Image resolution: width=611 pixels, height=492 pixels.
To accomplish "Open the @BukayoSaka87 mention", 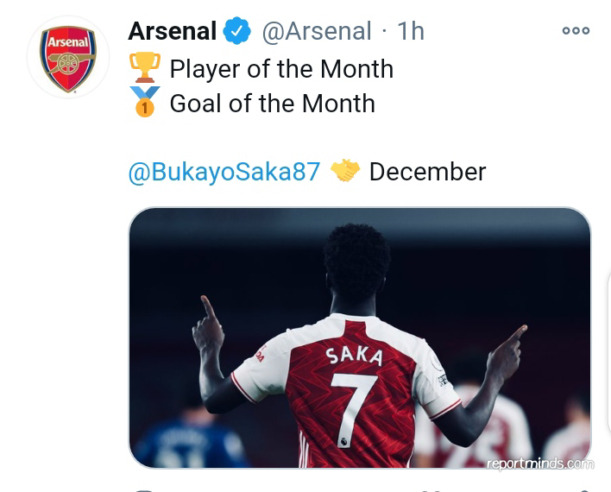I will pos(224,172).
